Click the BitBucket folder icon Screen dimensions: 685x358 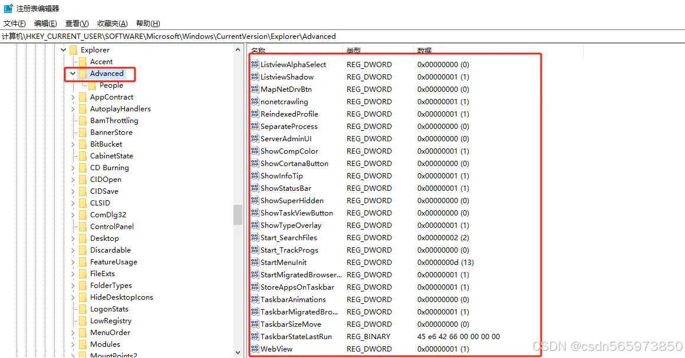point(83,144)
